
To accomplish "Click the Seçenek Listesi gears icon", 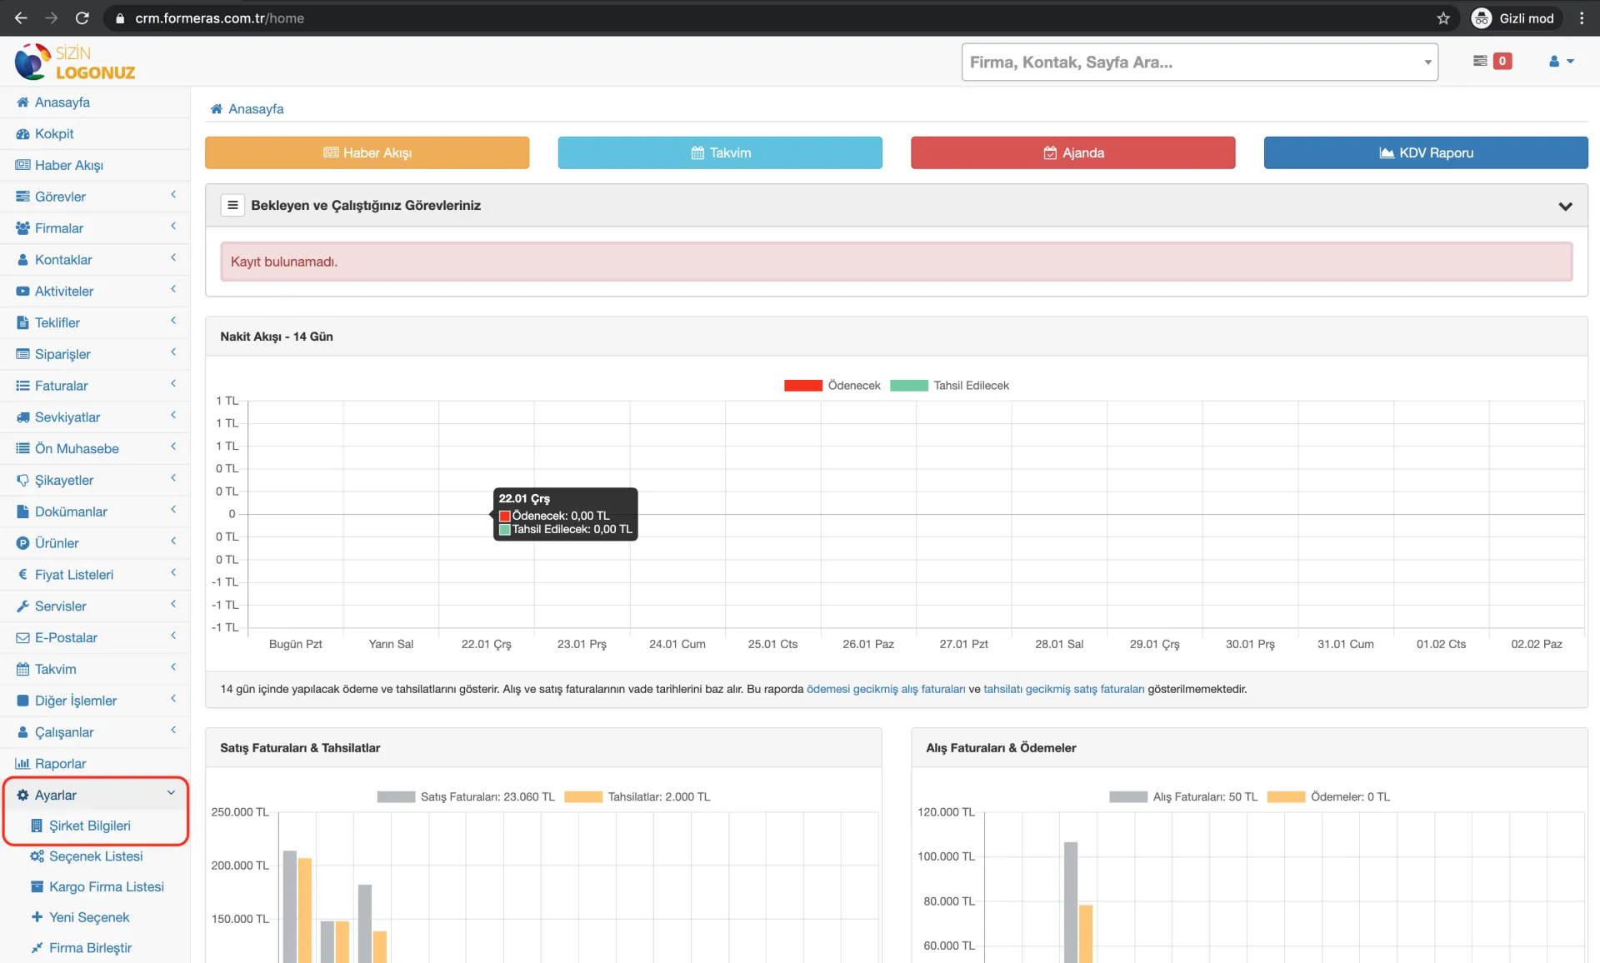I will [x=37, y=856].
